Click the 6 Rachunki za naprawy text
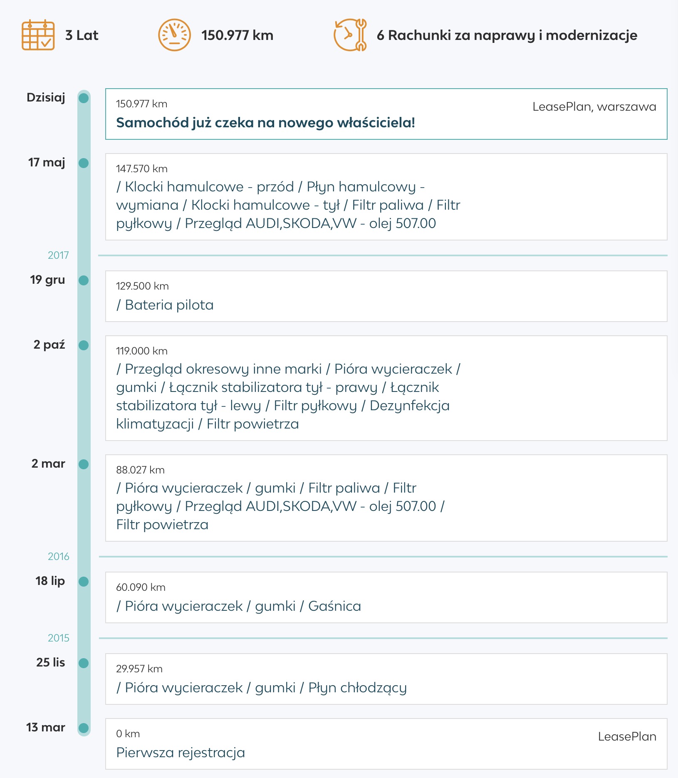Screen dimensions: 678x778 coord(507,35)
